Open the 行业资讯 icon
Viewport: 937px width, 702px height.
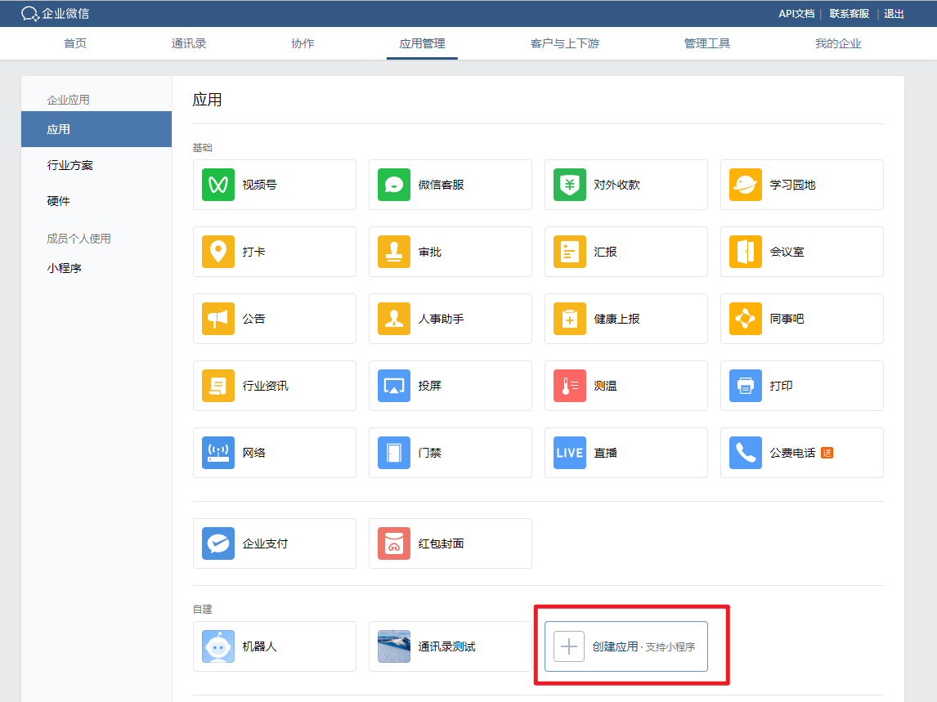pos(218,386)
